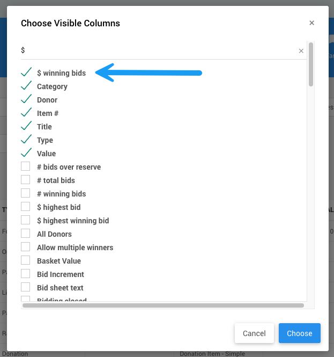Click the column search input field
This screenshot has height=357, width=334.
(x=155, y=50)
